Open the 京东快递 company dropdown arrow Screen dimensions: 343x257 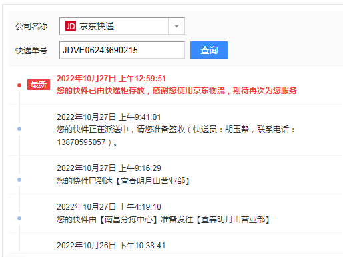click(176, 26)
